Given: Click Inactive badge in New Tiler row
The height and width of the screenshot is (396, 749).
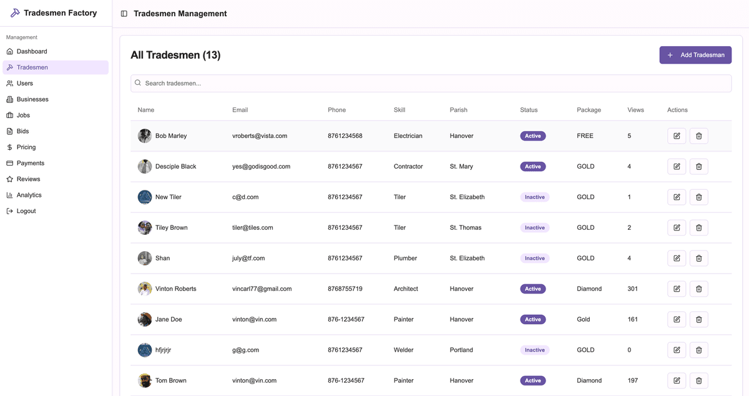Looking at the screenshot, I should (535, 197).
